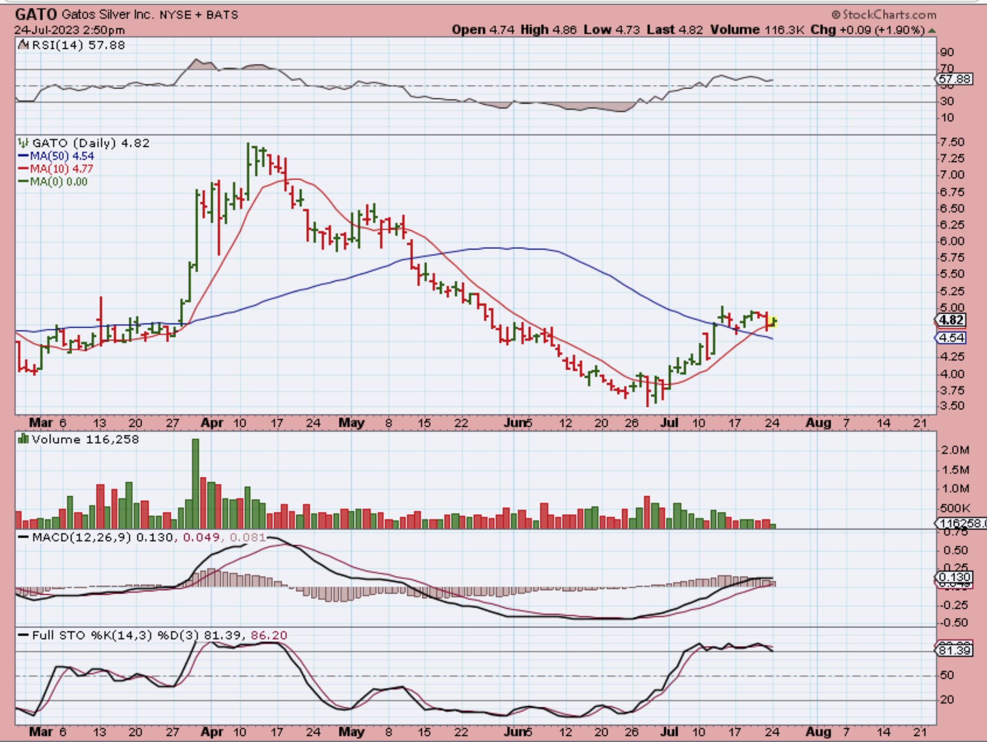Click the Volume 116,258 panel label
The height and width of the screenshot is (742, 987).
click(86, 439)
